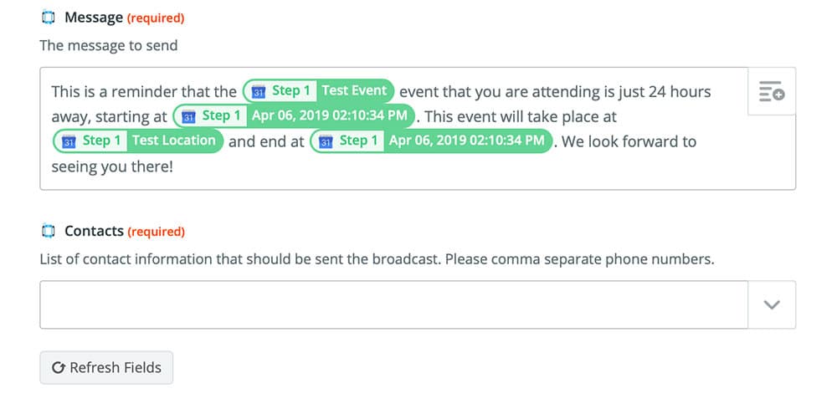Viewport: 837px width, 404px height.
Task: Select the date value following "starting at"
Action: 330,116
